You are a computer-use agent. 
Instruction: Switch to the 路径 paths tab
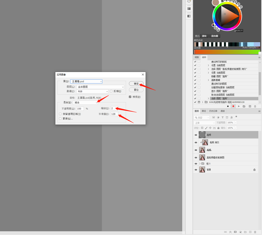(204, 111)
